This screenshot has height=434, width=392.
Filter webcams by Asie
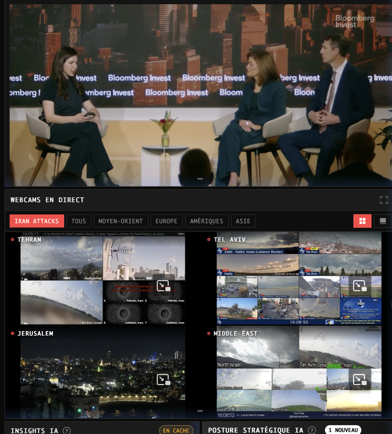pyautogui.click(x=243, y=221)
